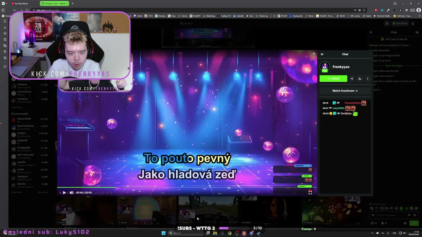Image resolution: width=422 pixels, height=237 pixels.
Task: Select the DxrAjchy username in clip chat
Action: 346,114
